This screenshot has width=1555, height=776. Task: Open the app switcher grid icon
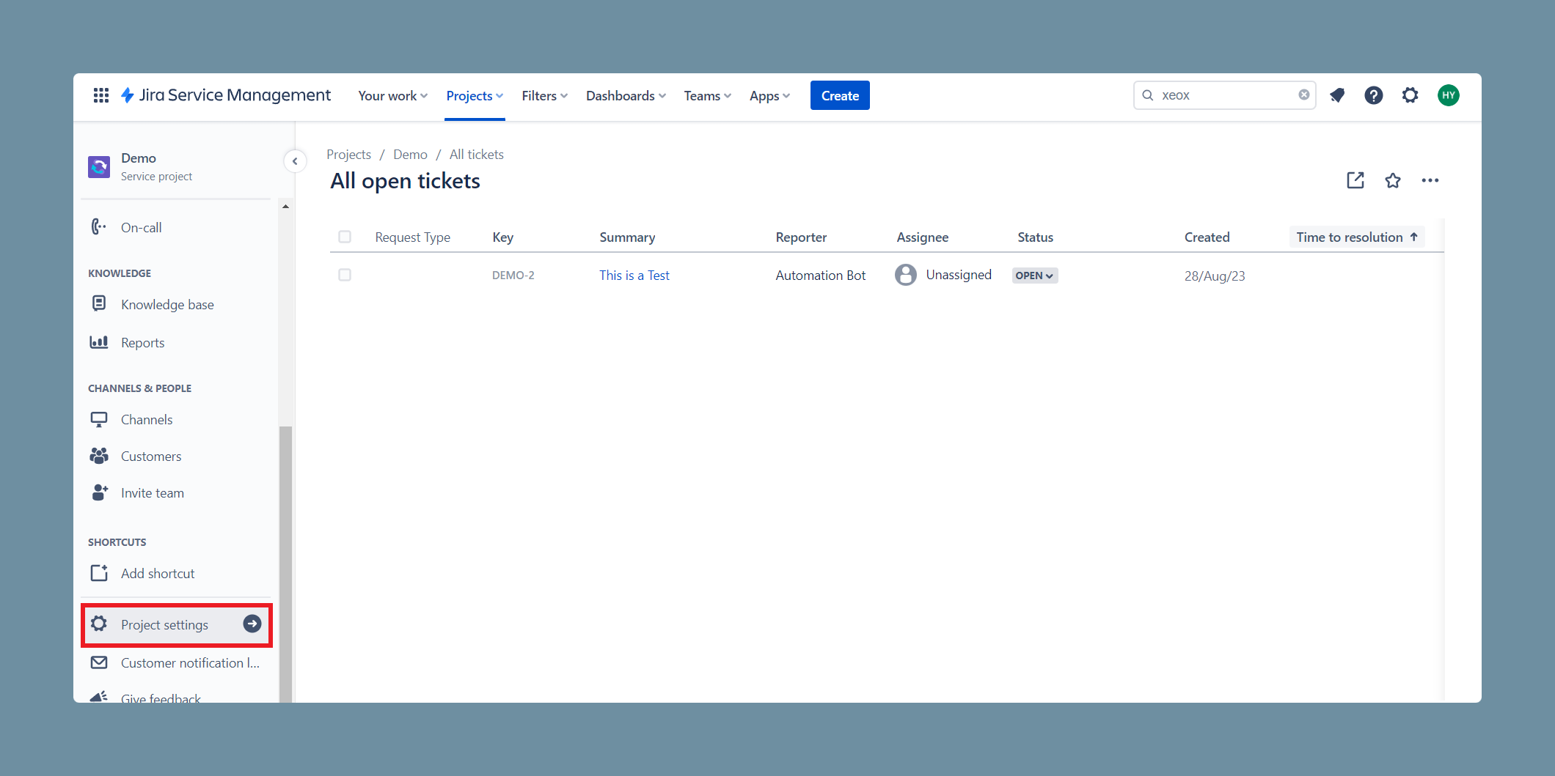pyautogui.click(x=101, y=95)
